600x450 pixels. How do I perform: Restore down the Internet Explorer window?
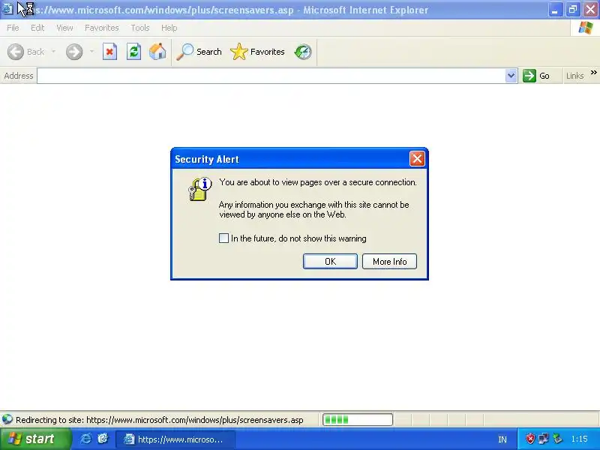point(573,9)
